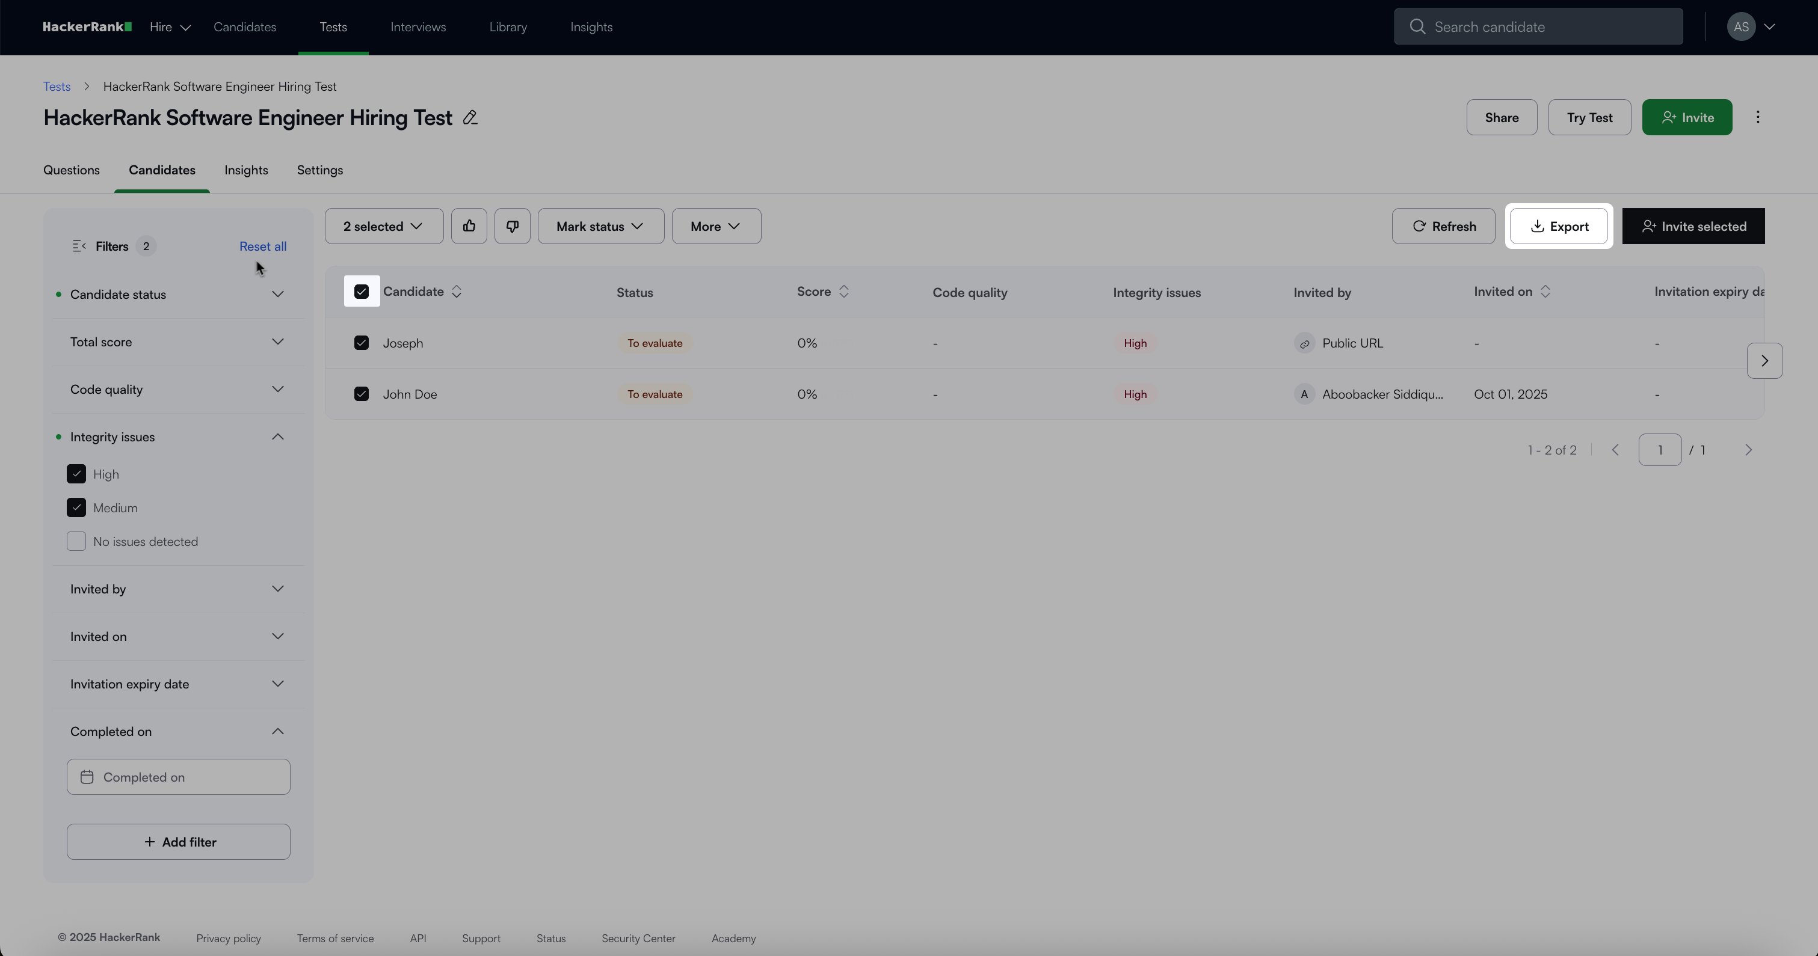The image size is (1818, 956).
Task: Click the pencil edit icon beside test title
Action: click(x=470, y=118)
